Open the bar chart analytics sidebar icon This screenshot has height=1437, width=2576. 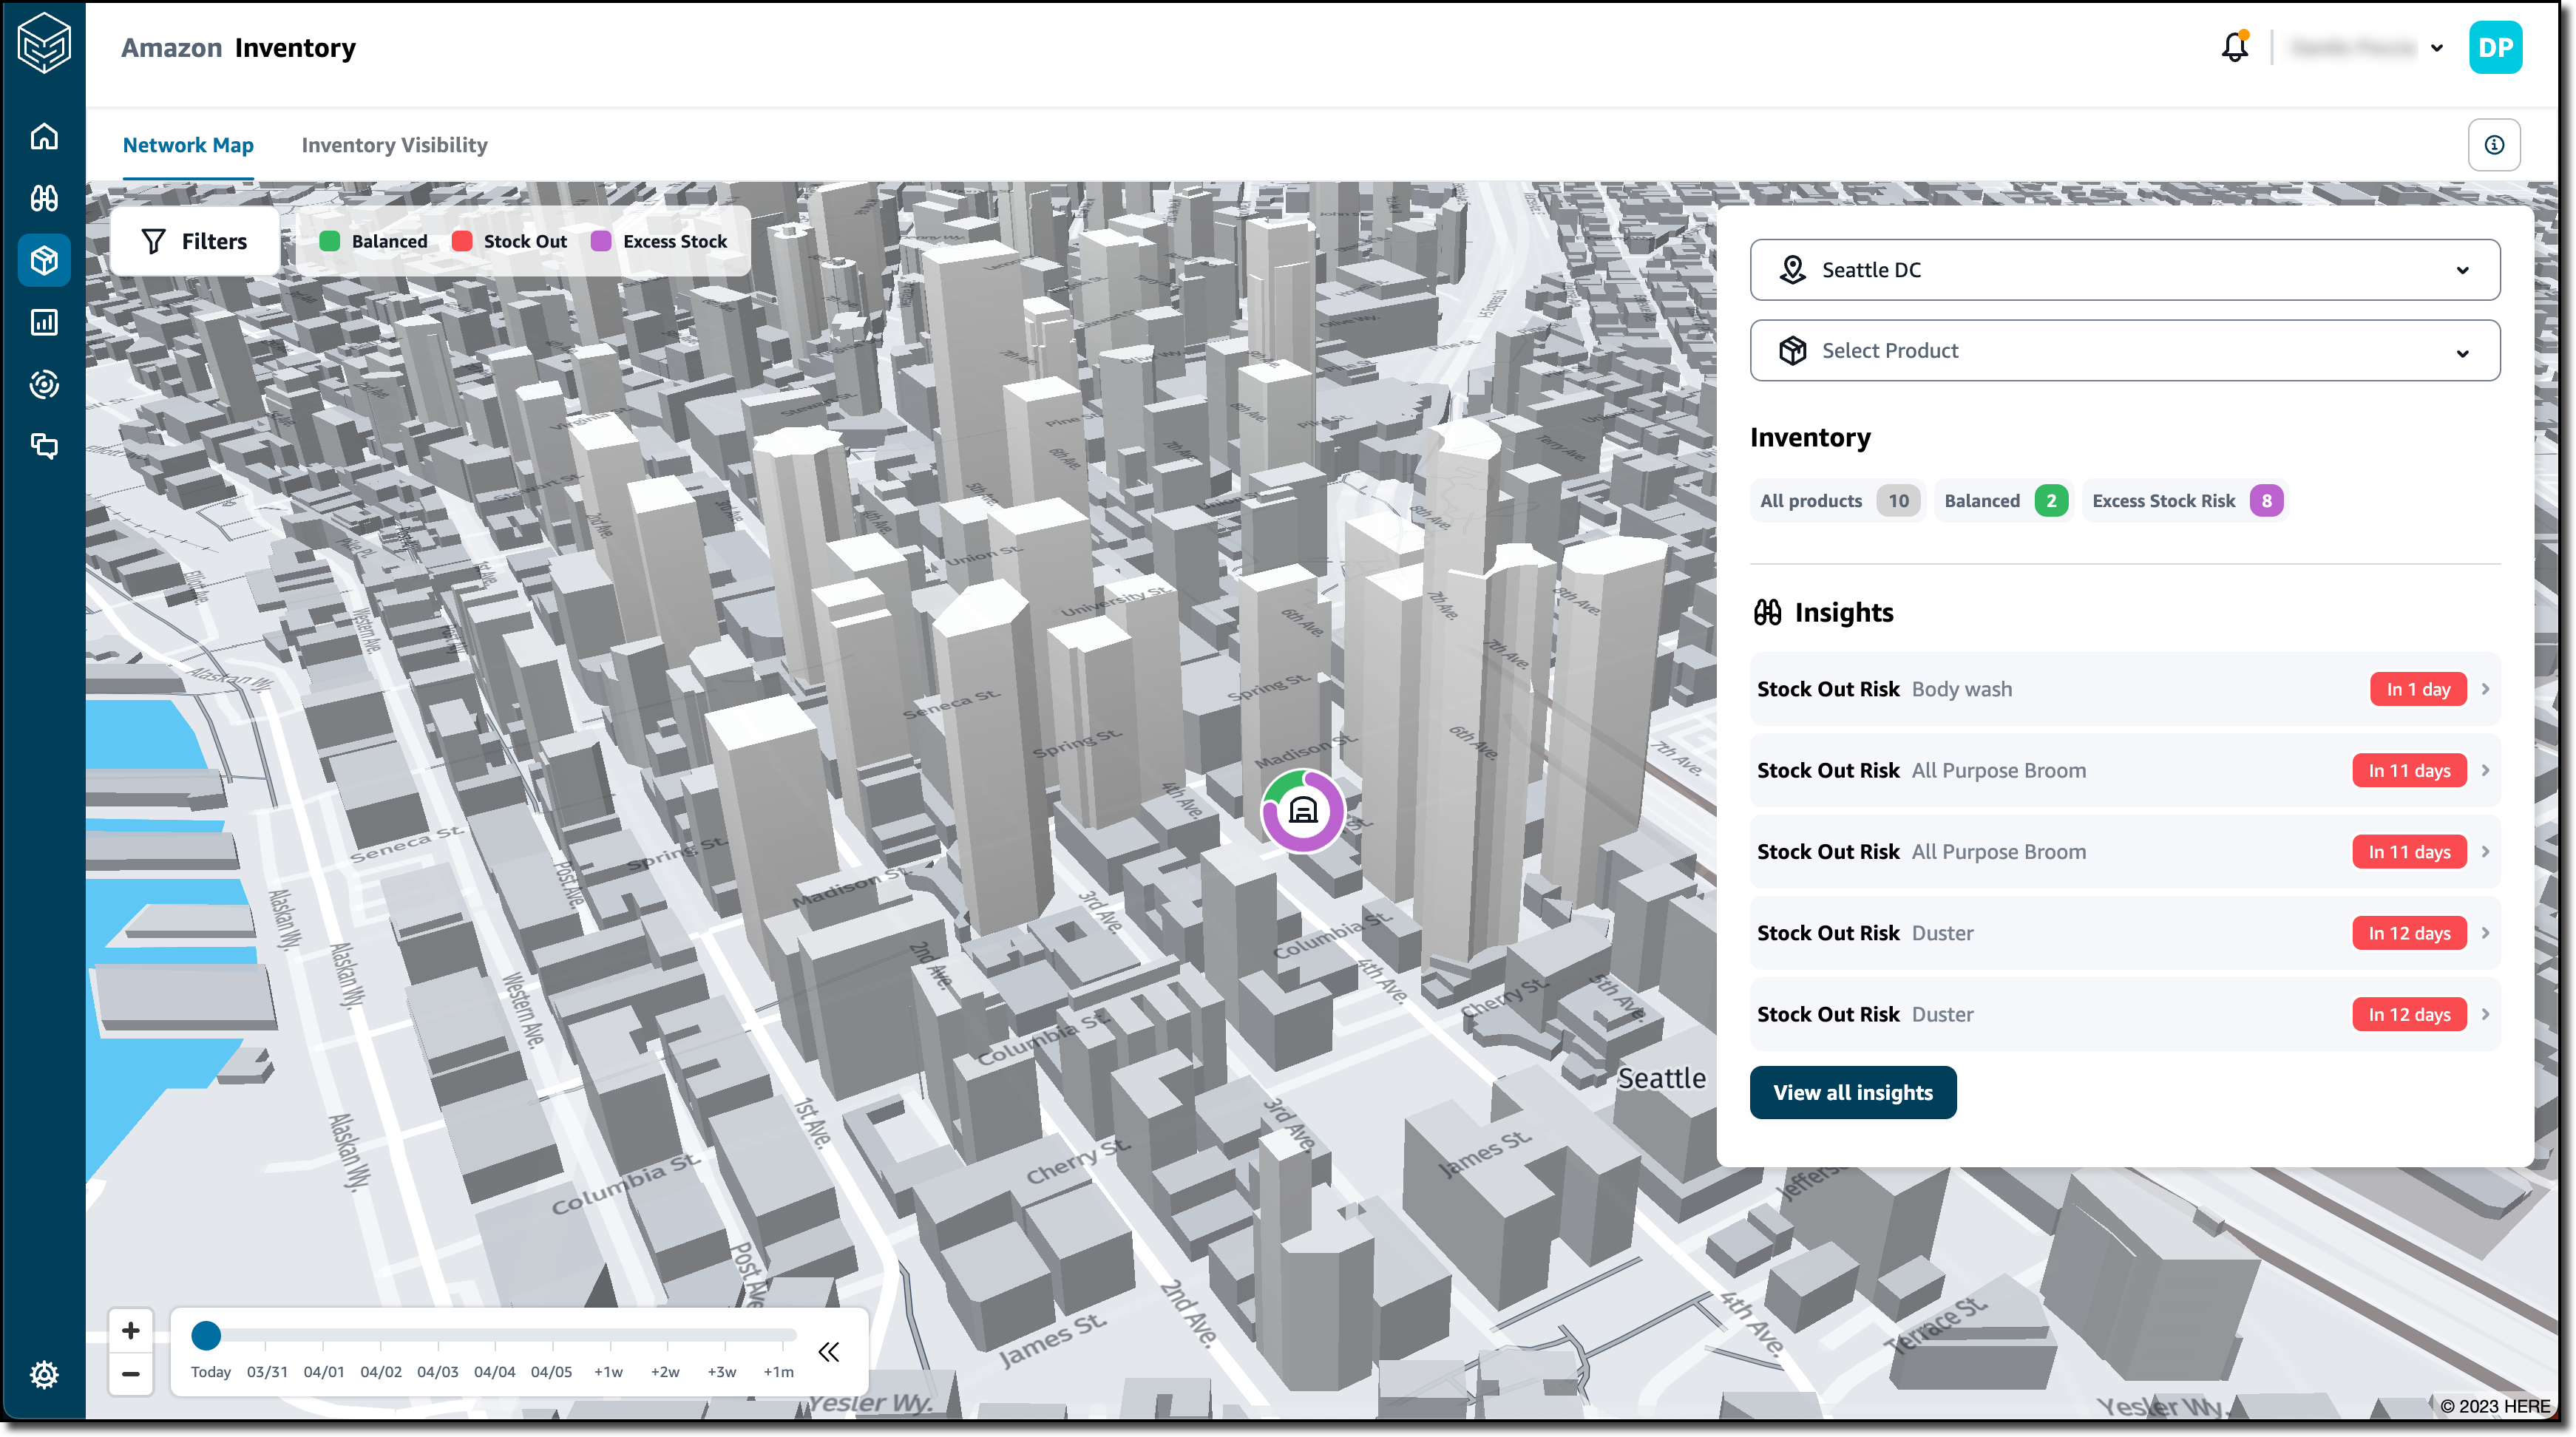pos(44,322)
